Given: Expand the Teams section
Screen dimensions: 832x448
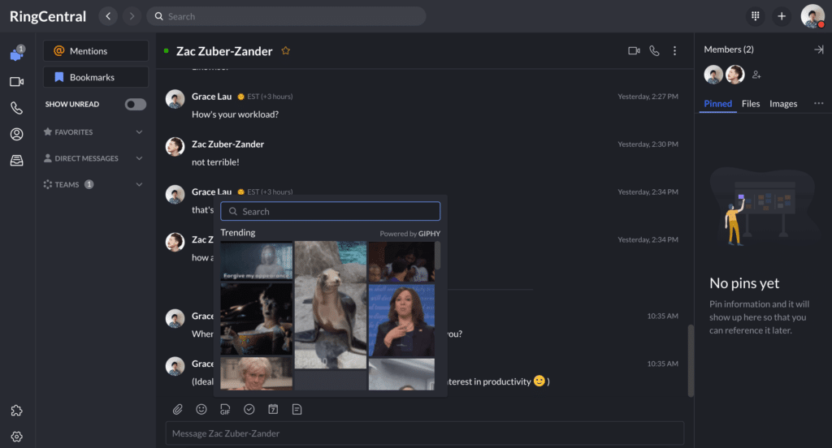Looking at the screenshot, I should [x=139, y=185].
